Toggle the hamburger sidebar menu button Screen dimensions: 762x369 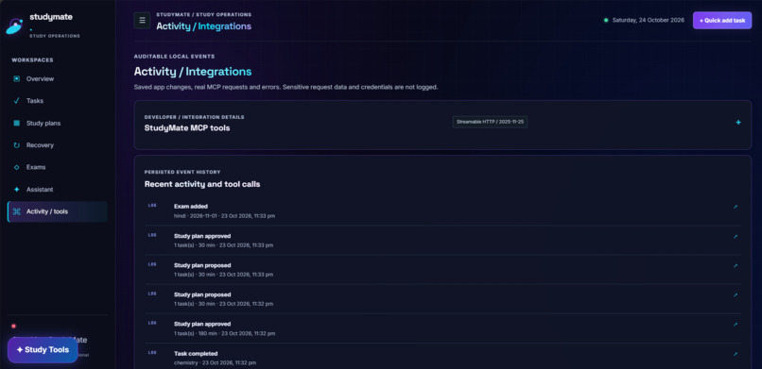coord(142,21)
